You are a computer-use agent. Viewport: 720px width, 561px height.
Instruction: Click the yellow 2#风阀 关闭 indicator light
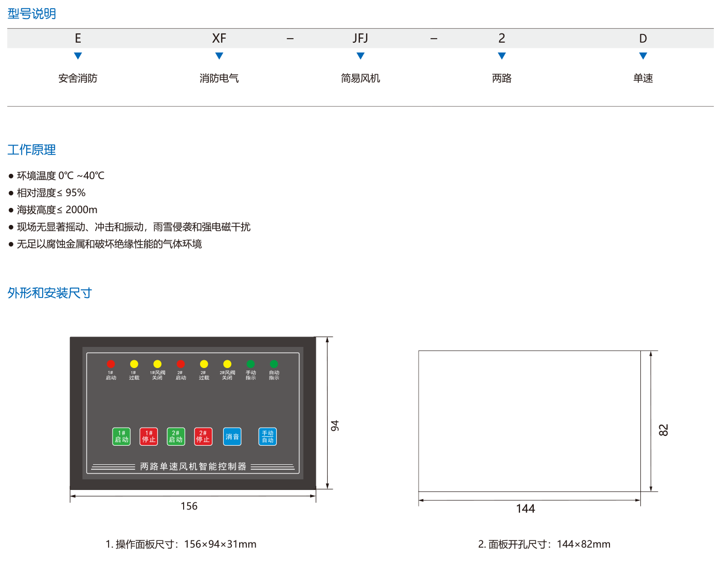click(227, 364)
